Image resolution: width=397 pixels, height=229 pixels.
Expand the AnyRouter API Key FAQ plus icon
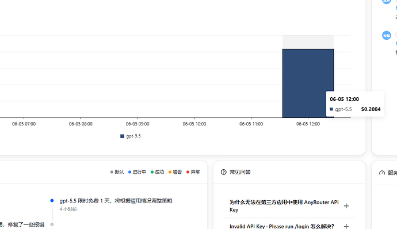(x=346, y=206)
